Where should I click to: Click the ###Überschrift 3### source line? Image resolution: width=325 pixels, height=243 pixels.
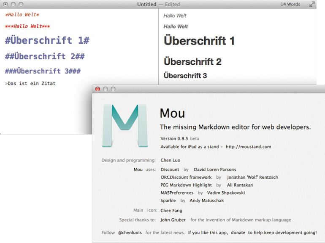(43, 71)
